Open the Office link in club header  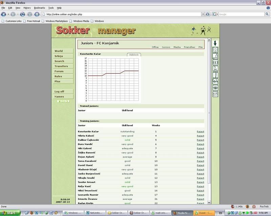click(x=155, y=47)
